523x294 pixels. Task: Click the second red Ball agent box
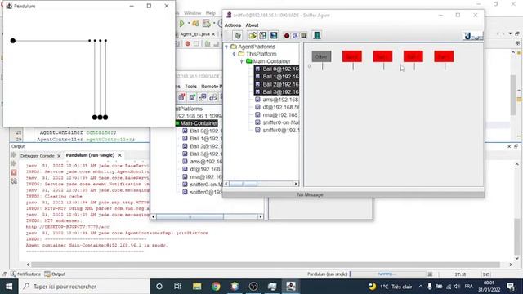[x=382, y=56]
